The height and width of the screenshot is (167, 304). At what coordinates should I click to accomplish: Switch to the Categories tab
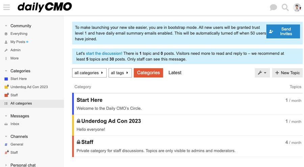coord(148,73)
